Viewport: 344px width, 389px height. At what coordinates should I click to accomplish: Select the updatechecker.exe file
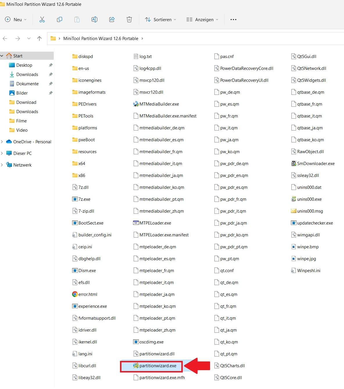312,223
